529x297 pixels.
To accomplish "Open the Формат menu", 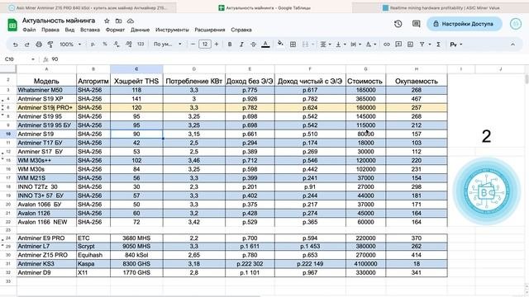I will coord(115,30).
